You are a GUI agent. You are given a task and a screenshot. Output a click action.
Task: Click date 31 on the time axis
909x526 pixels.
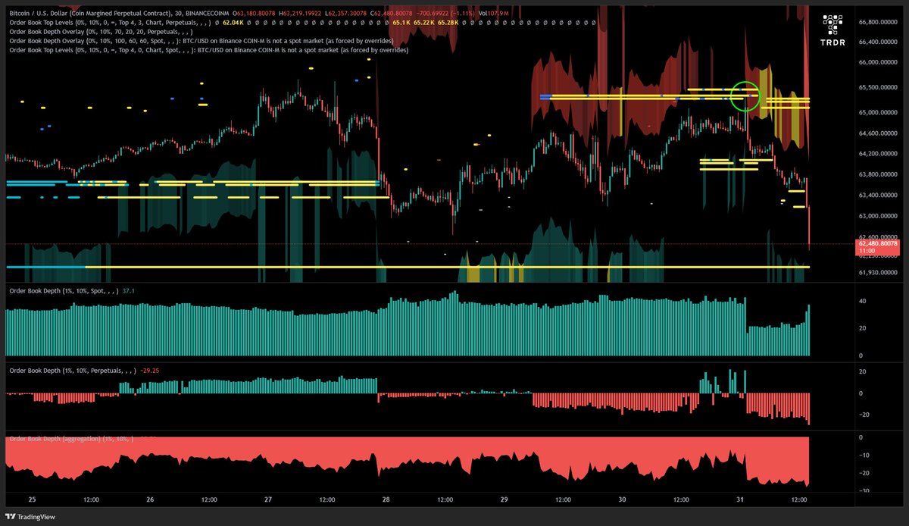click(x=740, y=500)
